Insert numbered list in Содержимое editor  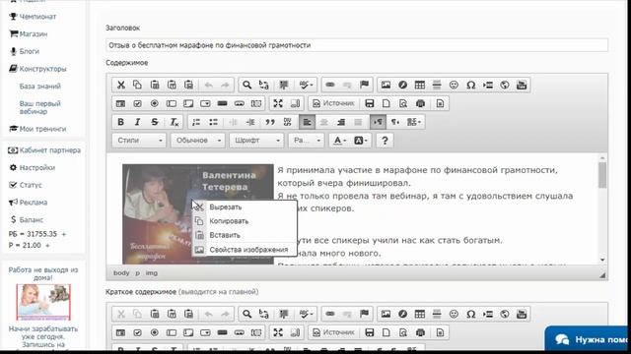(x=196, y=122)
